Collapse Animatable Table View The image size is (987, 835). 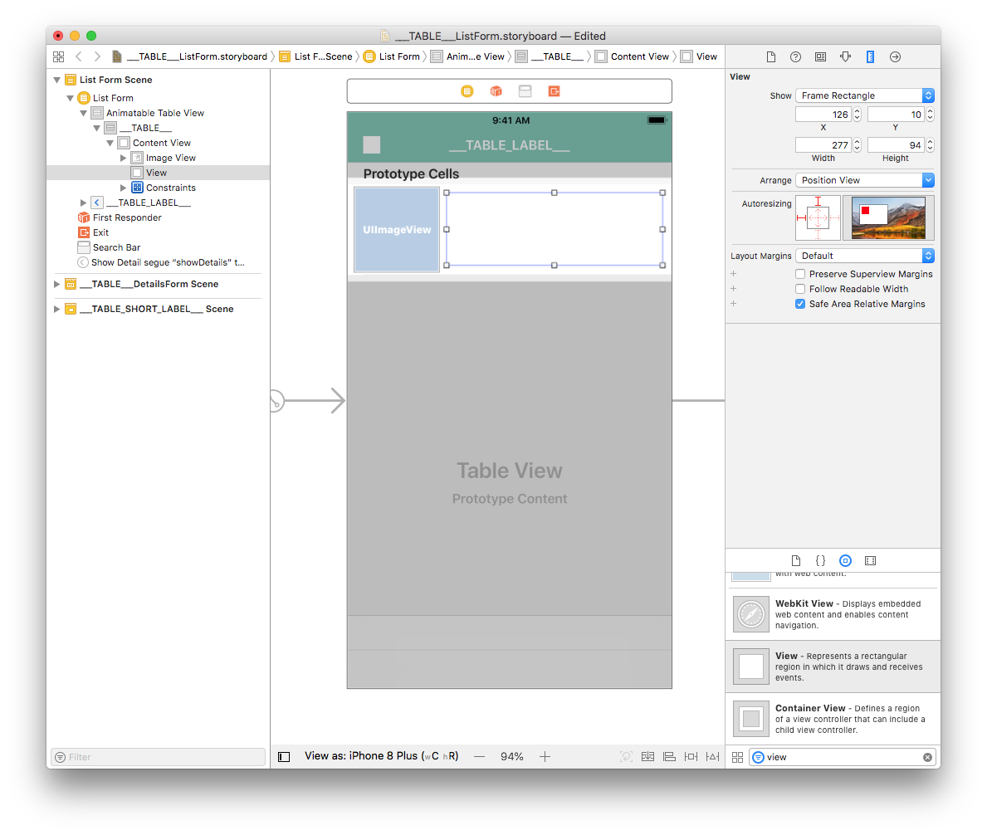pyautogui.click(x=83, y=113)
